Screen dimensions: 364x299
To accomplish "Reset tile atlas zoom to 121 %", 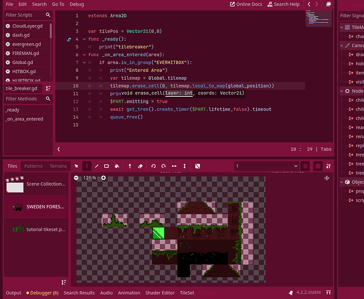I will click(x=90, y=178).
